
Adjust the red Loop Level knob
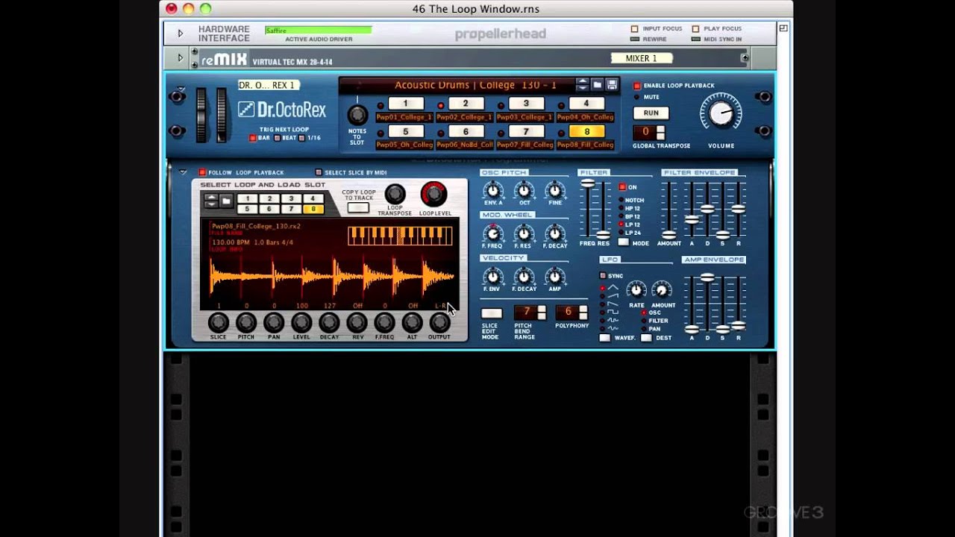coord(433,194)
